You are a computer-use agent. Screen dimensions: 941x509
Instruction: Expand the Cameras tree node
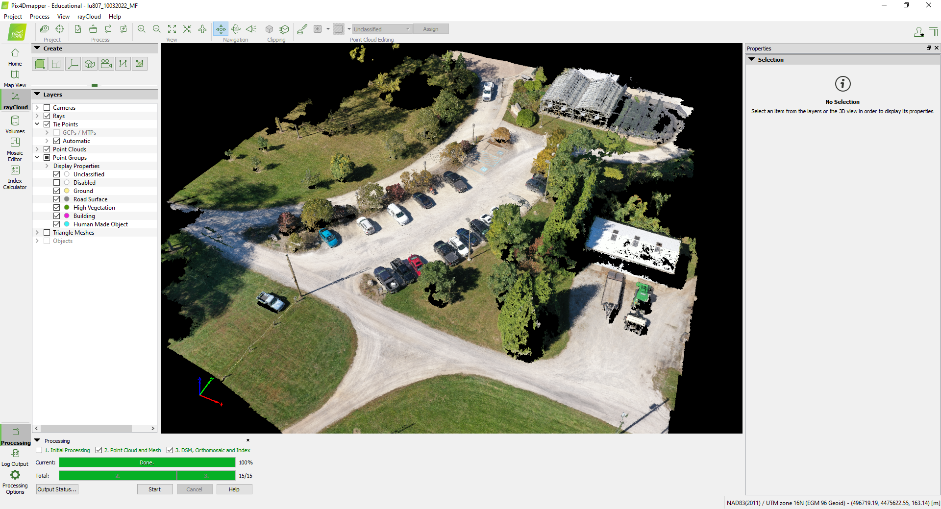pos(37,108)
